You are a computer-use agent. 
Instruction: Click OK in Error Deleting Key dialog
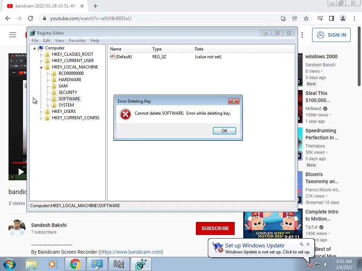pyautogui.click(x=224, y=131)
